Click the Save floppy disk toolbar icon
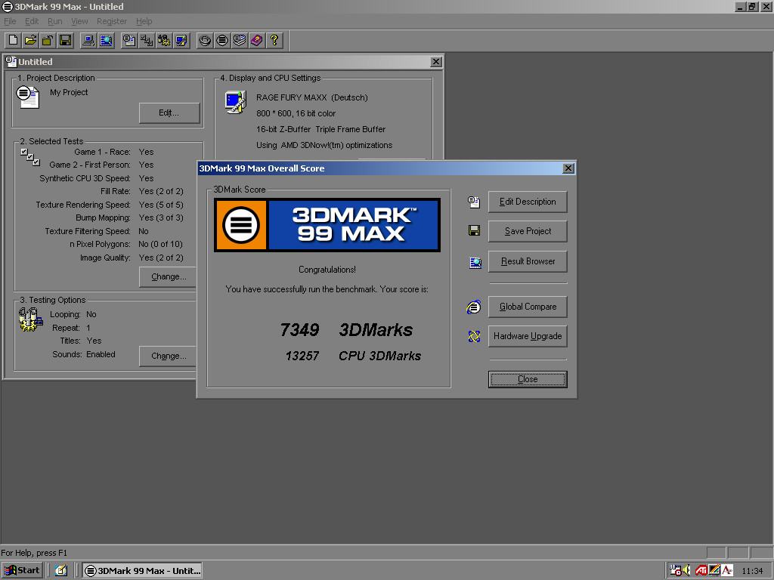 point(65,41)
